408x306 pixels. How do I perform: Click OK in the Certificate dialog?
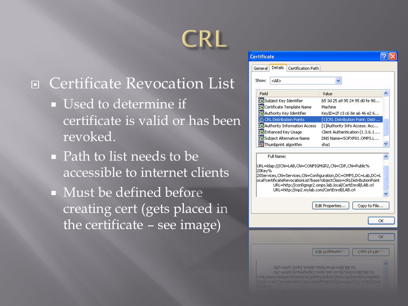pyautogui.click(x=381, y=221)
